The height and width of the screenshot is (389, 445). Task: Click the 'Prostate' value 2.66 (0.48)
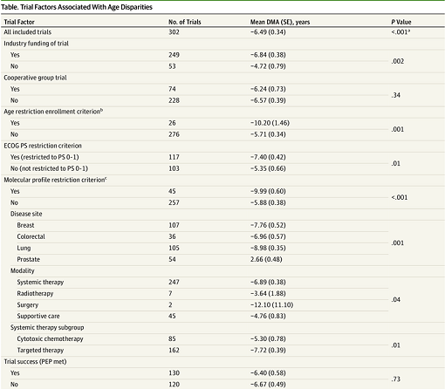pyautogui.click(x=266, y=259)
